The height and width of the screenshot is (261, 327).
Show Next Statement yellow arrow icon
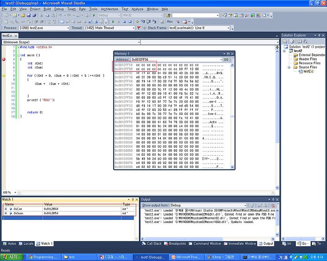[x=138, y=21]
